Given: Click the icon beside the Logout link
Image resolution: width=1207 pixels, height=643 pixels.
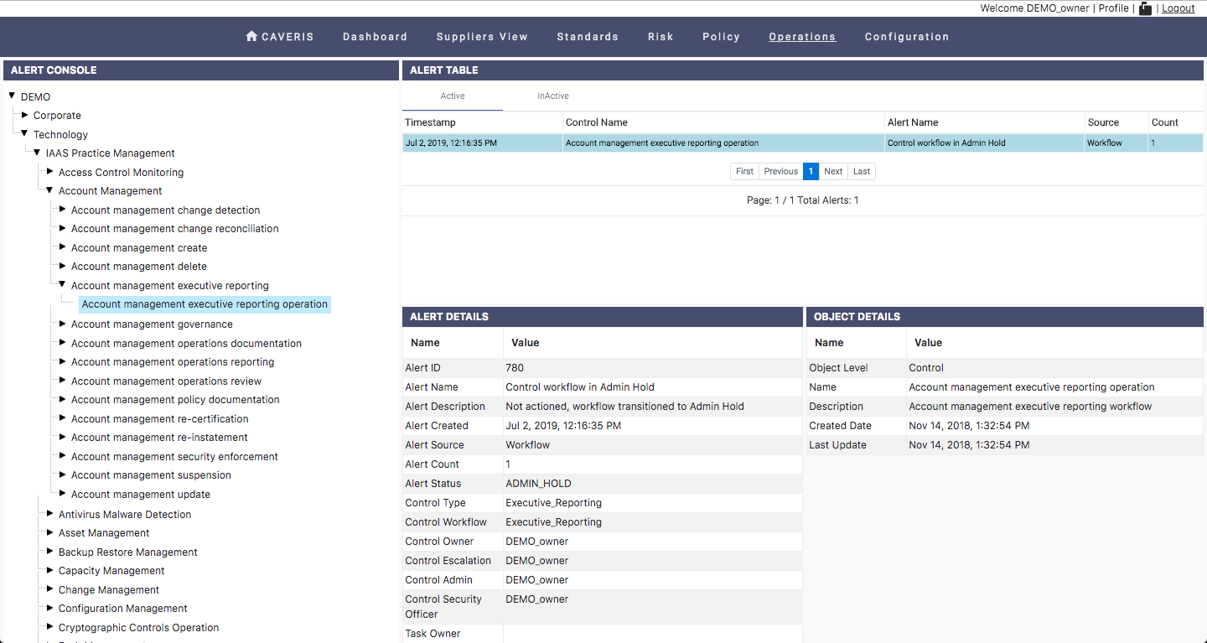Looking at the screenshot, I should coord(1145,8).
